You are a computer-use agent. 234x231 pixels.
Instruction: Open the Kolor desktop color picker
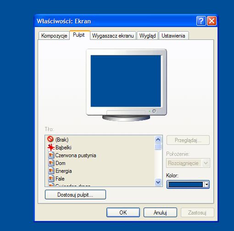pyautogui.click(x=188, y=184)
